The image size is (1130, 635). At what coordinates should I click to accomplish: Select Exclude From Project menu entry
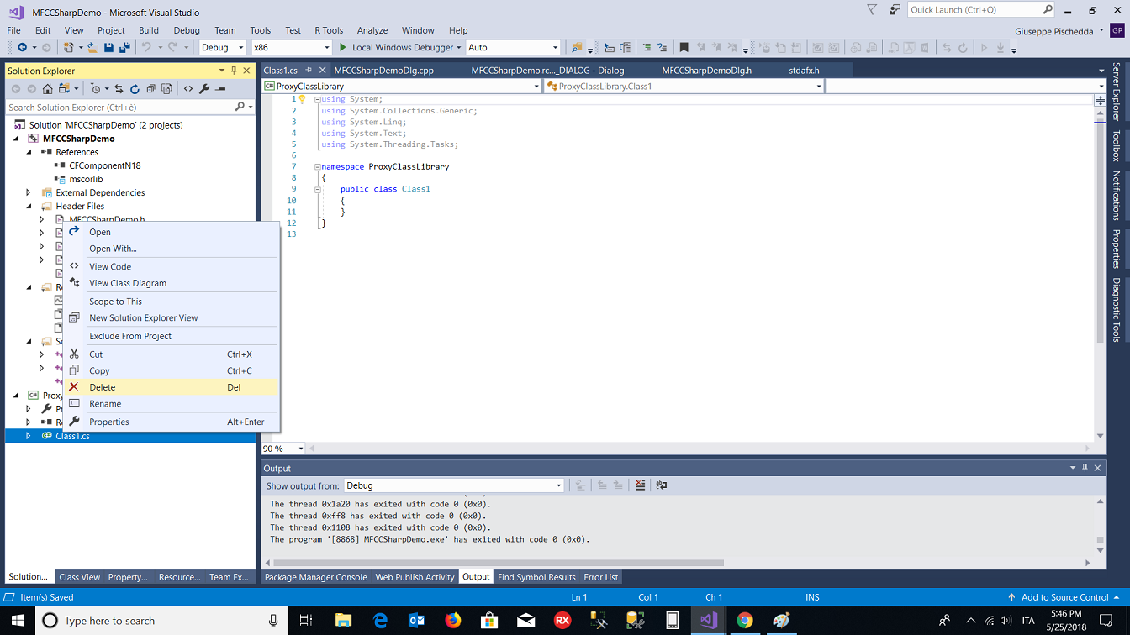171,336
